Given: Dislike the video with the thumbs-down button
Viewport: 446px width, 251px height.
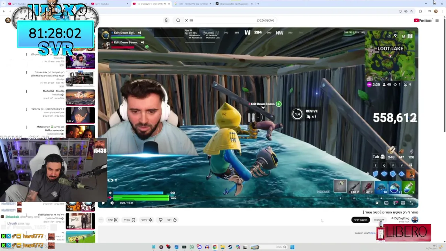Looking at the screenshot, I should [161, 220].
